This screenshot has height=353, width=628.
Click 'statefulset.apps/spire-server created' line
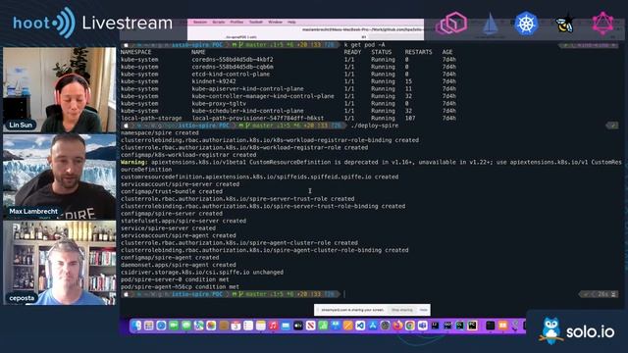183,221
